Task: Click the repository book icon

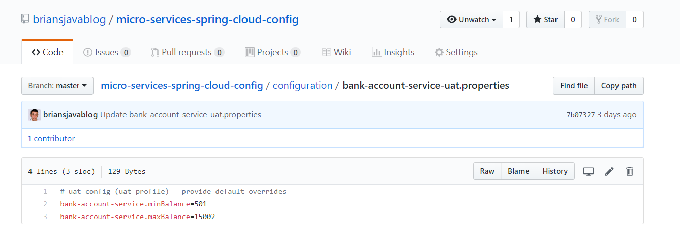Action: [25, 20]
